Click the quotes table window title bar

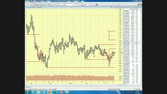click(133, 8)
